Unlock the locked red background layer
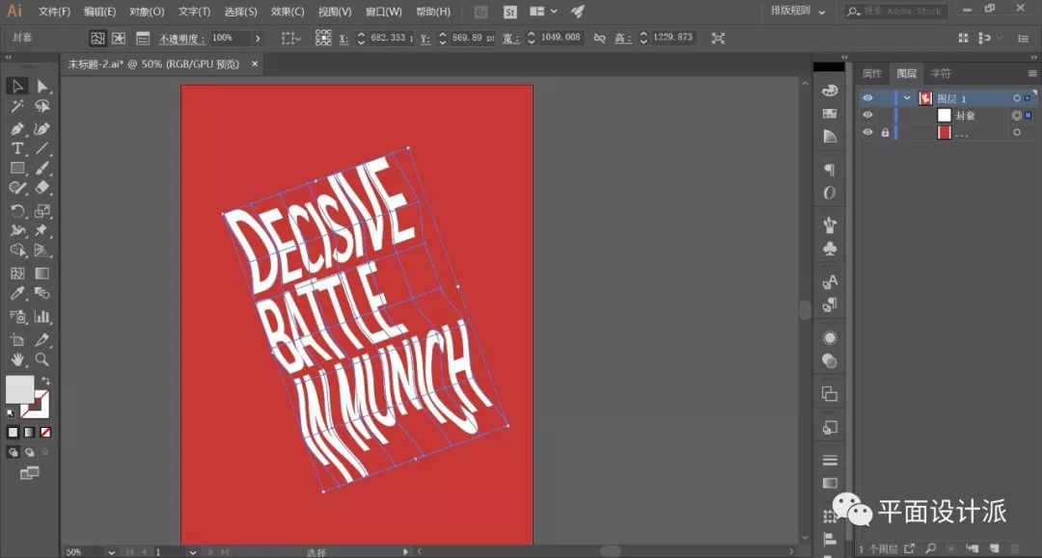Screen dimensions: 1042x558 pos(884,133)
